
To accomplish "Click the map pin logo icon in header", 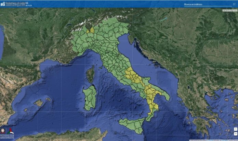I will (3, 4).
